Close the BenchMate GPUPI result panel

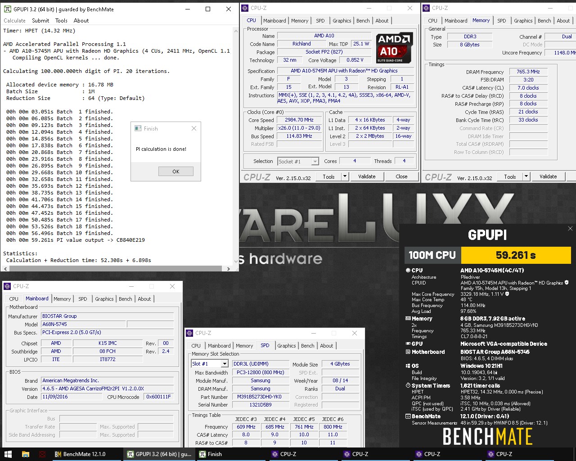[x=570, y=229]
